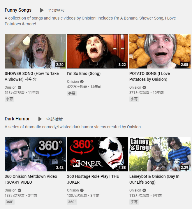The width and height of the screenshot is (192, 209).
Task: Open 360 Hostage Role Play Joker thumbnail
Action: click(98, 154)
